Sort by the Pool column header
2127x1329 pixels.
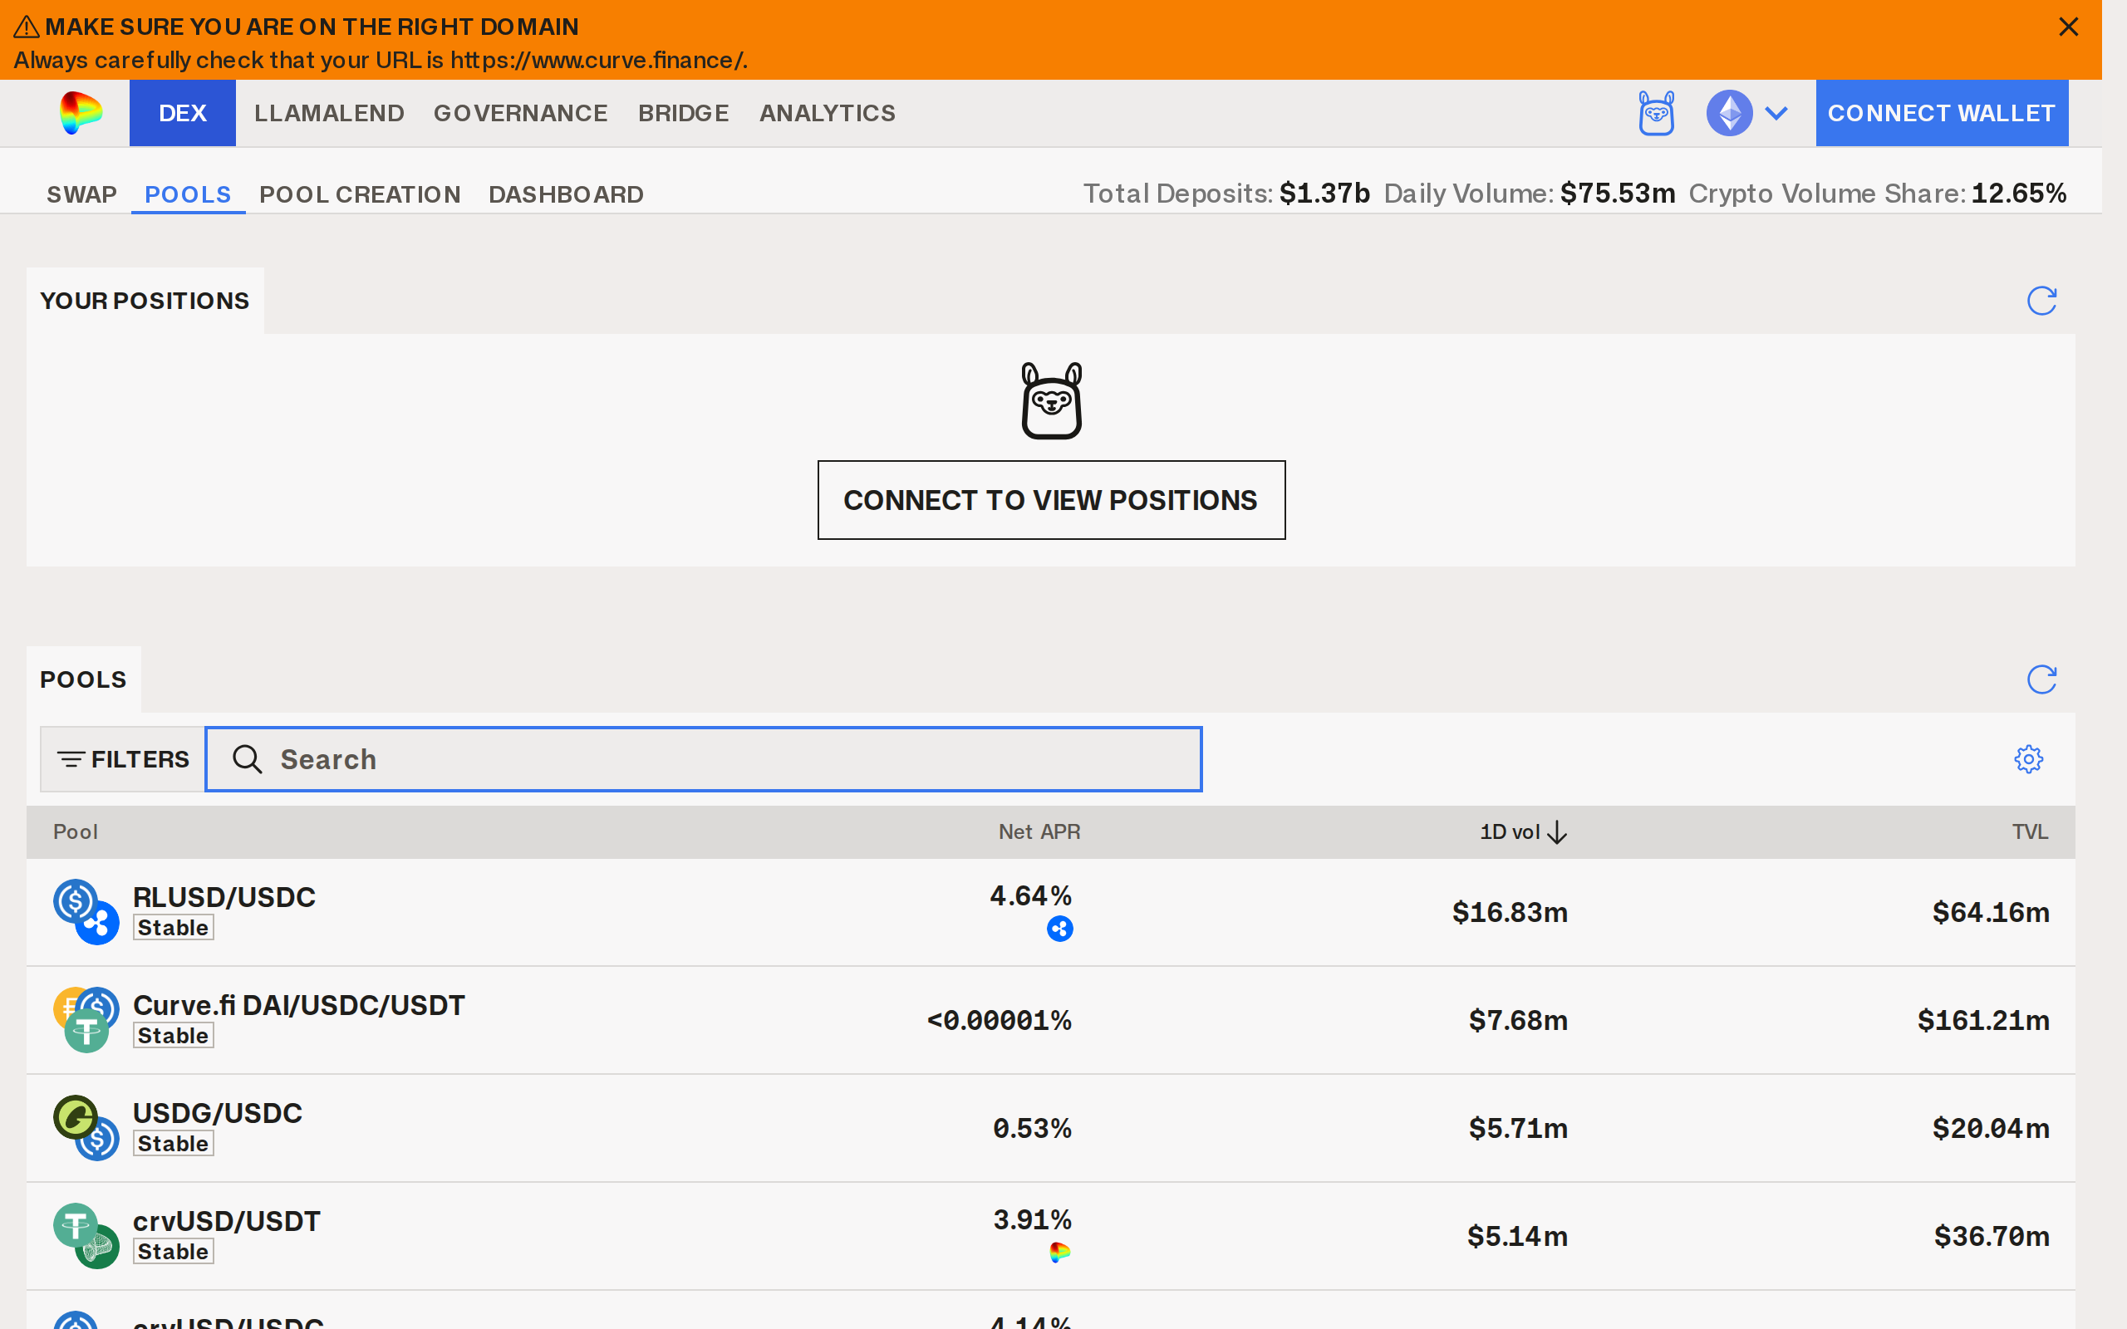tap(76, 831)
